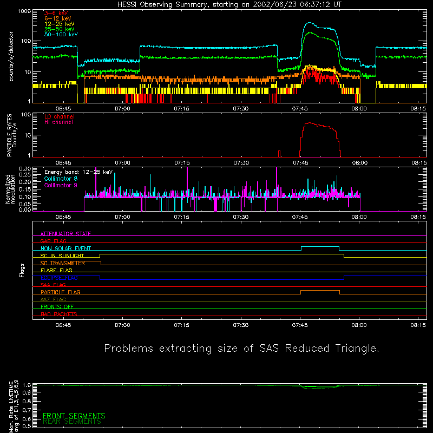This screenshot has height=433, width=433.
Task: Click 07:45 tick label under count-rate plot
Action: (300, 109)
